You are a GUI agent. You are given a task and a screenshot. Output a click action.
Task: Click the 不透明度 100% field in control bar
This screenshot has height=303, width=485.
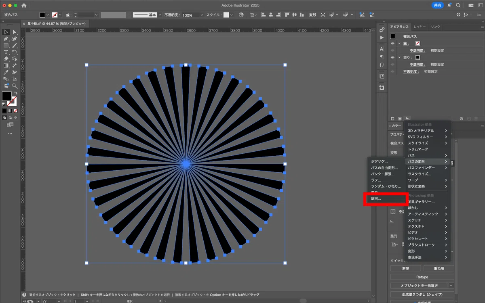[x=190, y=15]
